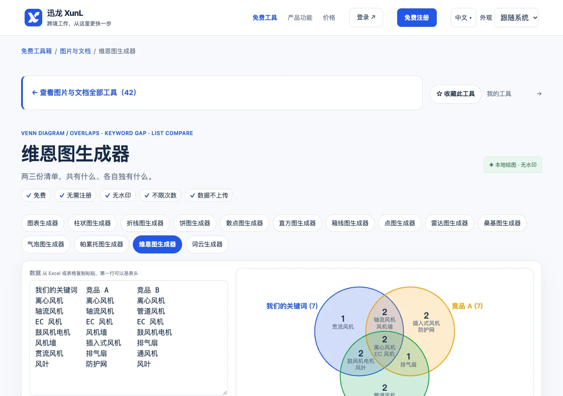Select the 雷达图生成器 tool chip
Screen dimensions: 563x396
tap(450, 223)
